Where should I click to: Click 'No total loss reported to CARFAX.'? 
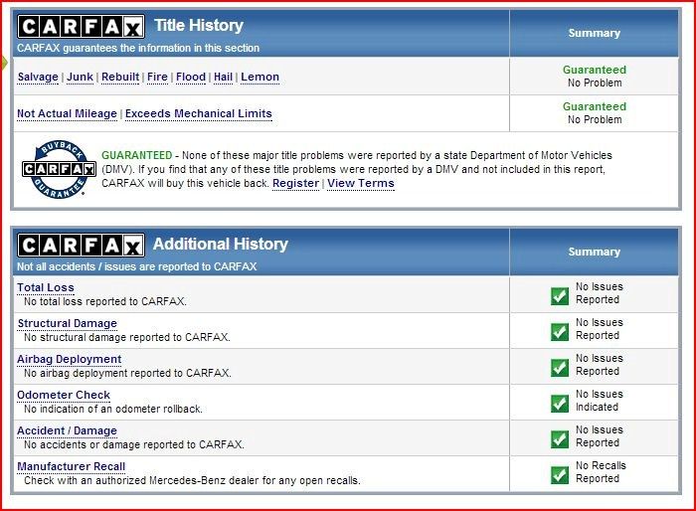[105, 301]
